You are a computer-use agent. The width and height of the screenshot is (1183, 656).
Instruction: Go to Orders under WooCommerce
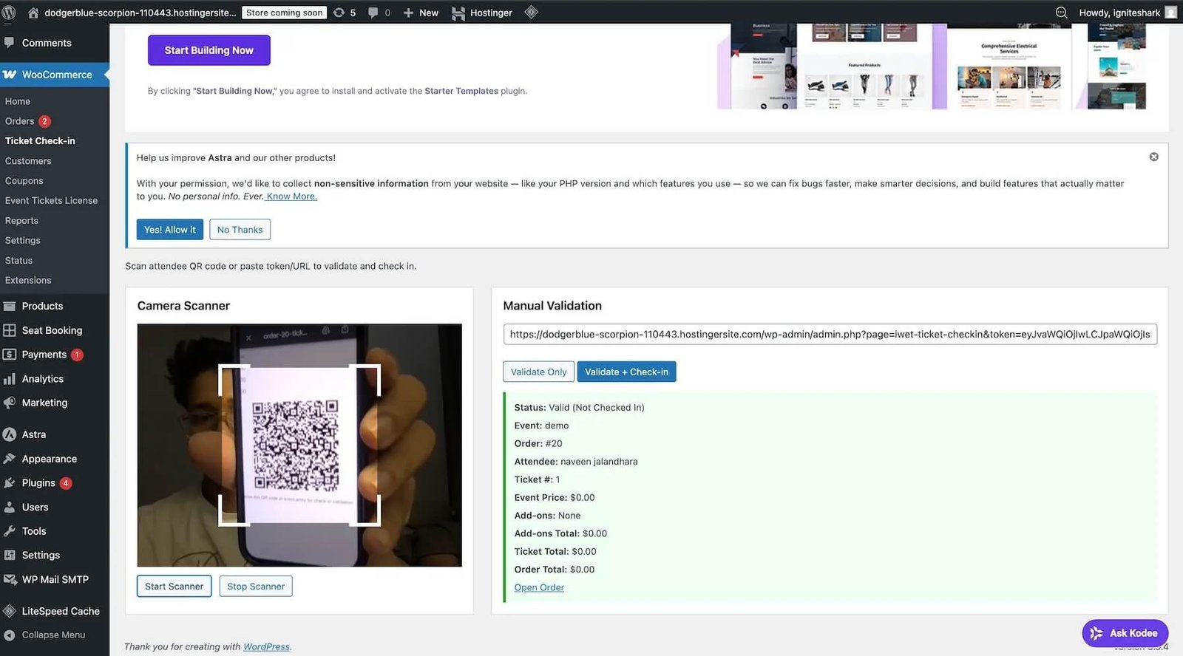click(x=20, y=121)
